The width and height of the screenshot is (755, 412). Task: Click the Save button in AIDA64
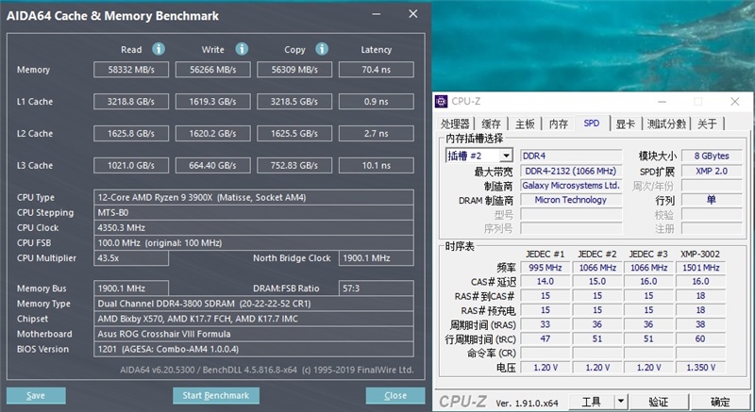click(x=36, y=396)
